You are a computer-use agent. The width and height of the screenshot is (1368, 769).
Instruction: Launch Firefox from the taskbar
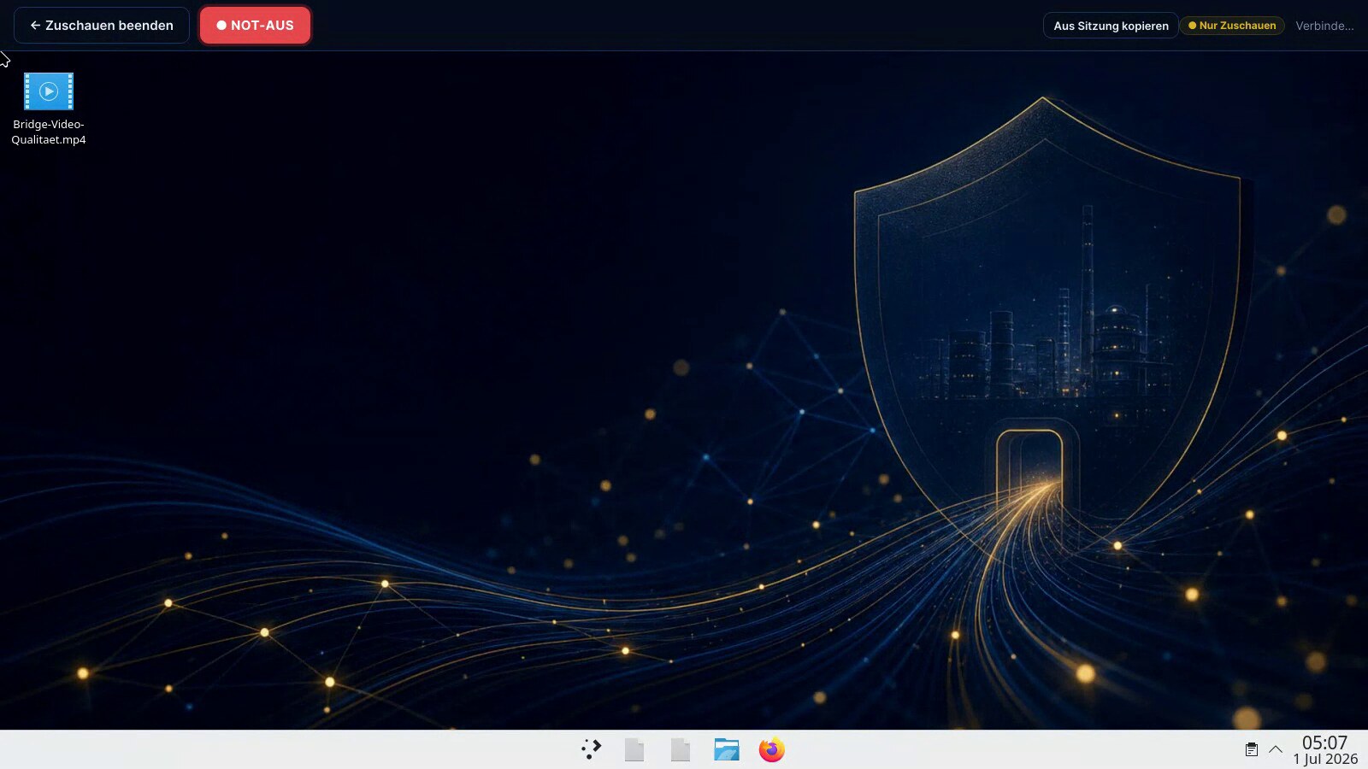click(771, 749)
